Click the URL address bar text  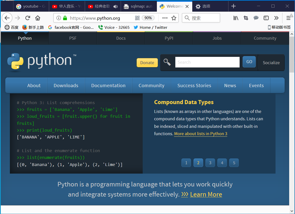[95, 18]
